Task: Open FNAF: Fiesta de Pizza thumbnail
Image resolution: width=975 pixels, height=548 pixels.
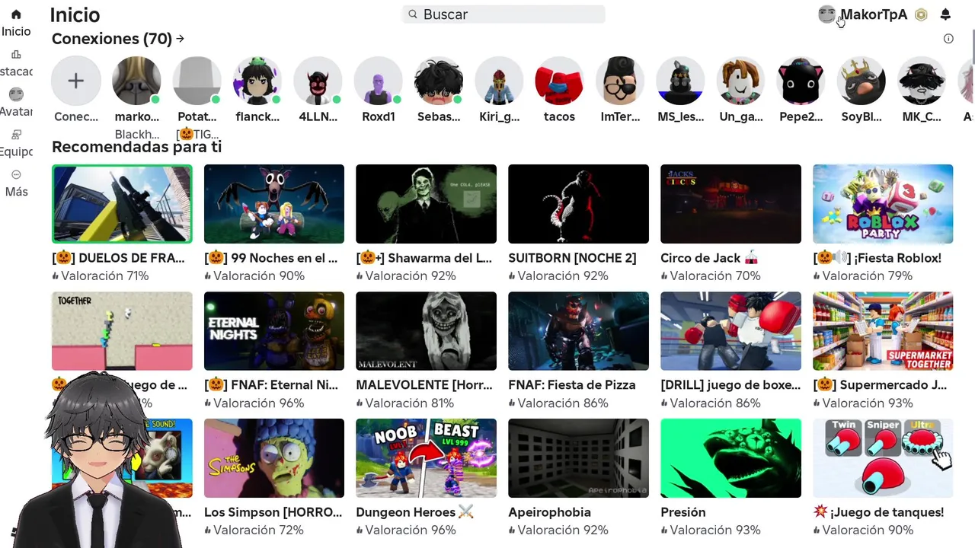Action: coord(579,331)
